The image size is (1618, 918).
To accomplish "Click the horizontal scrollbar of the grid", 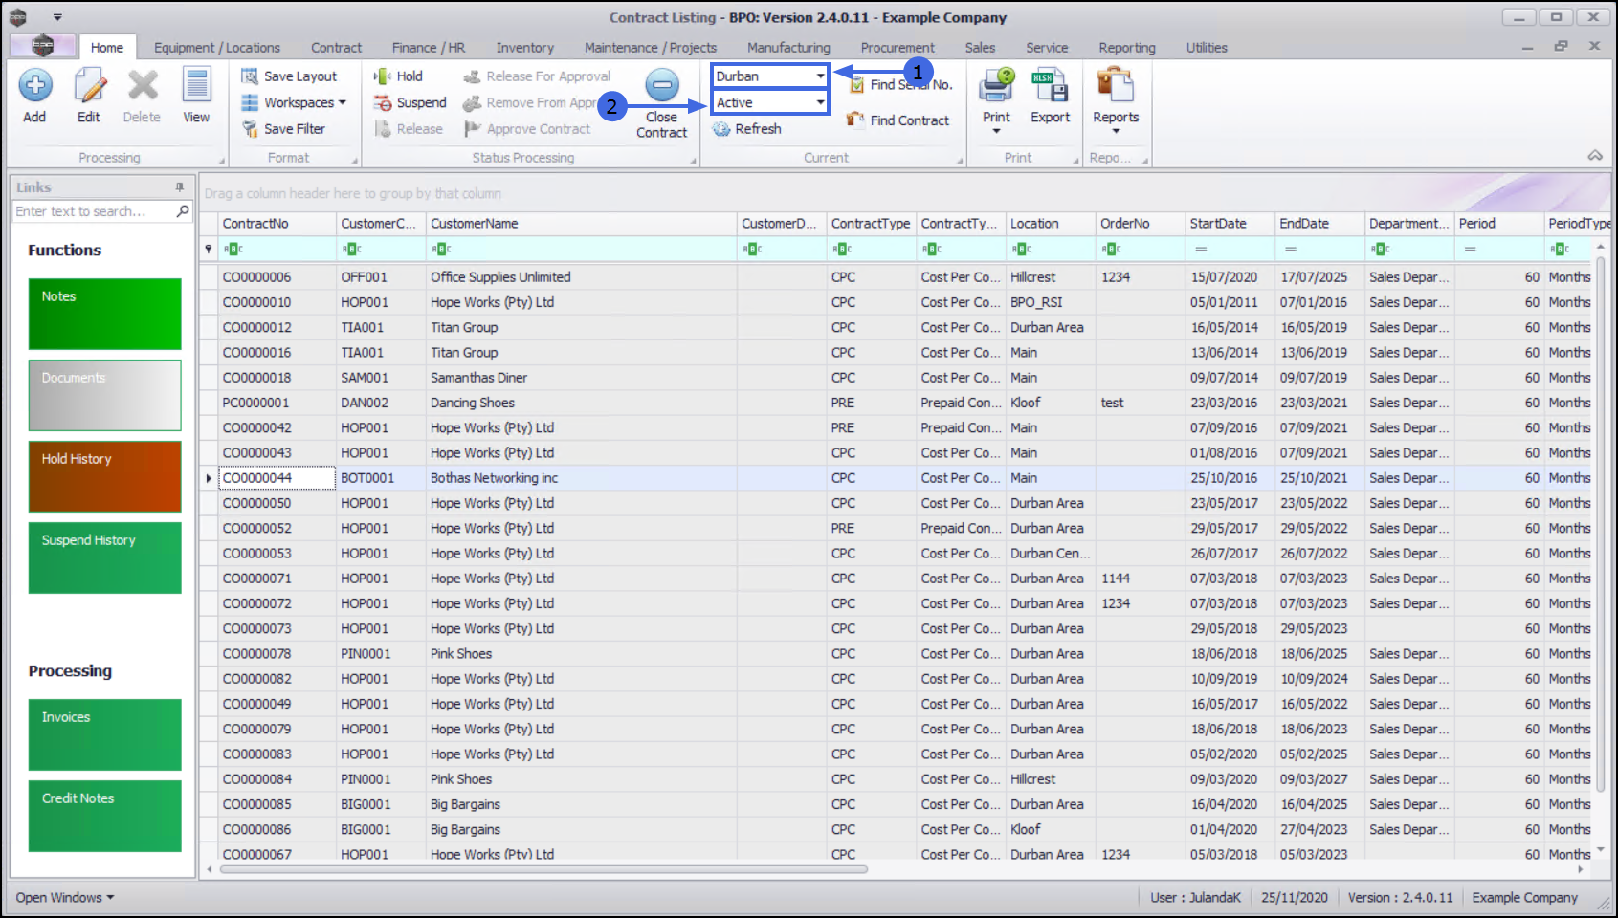I will click(543, 869).
